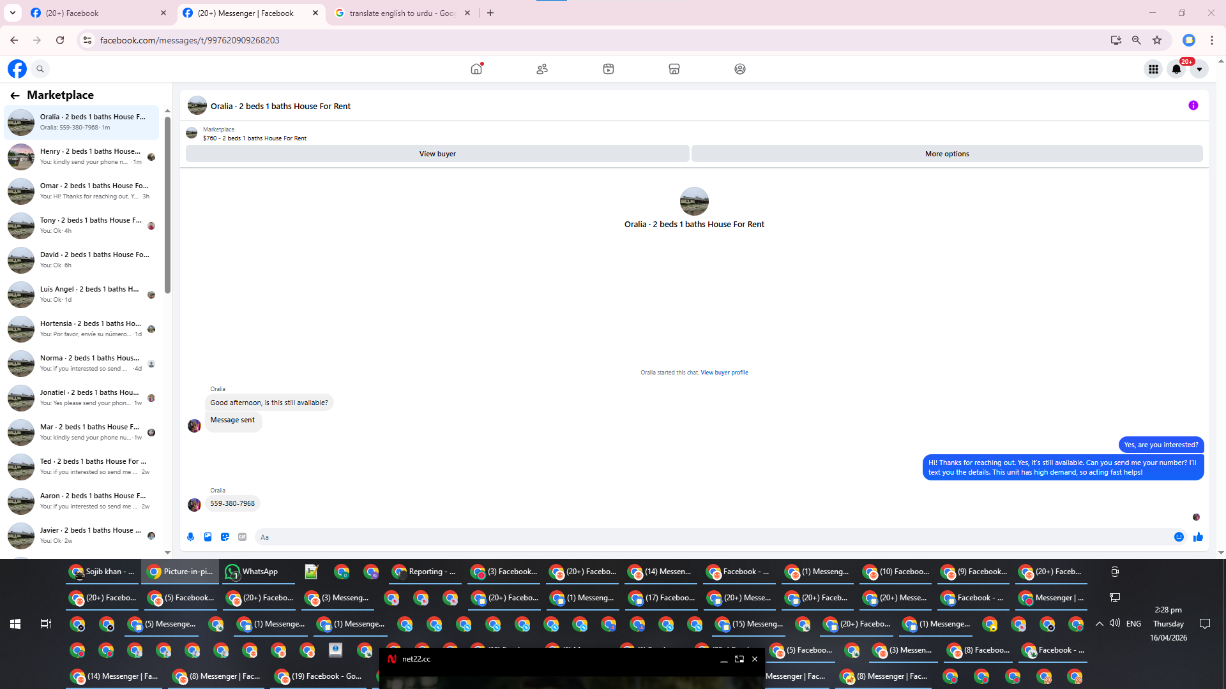Open the Reels video icon in top navigation

pos(609,69)
